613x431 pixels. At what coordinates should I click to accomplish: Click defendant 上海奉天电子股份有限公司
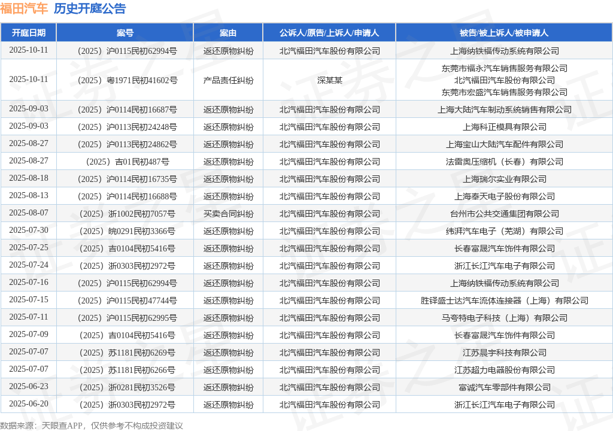[x=504, y=196]
